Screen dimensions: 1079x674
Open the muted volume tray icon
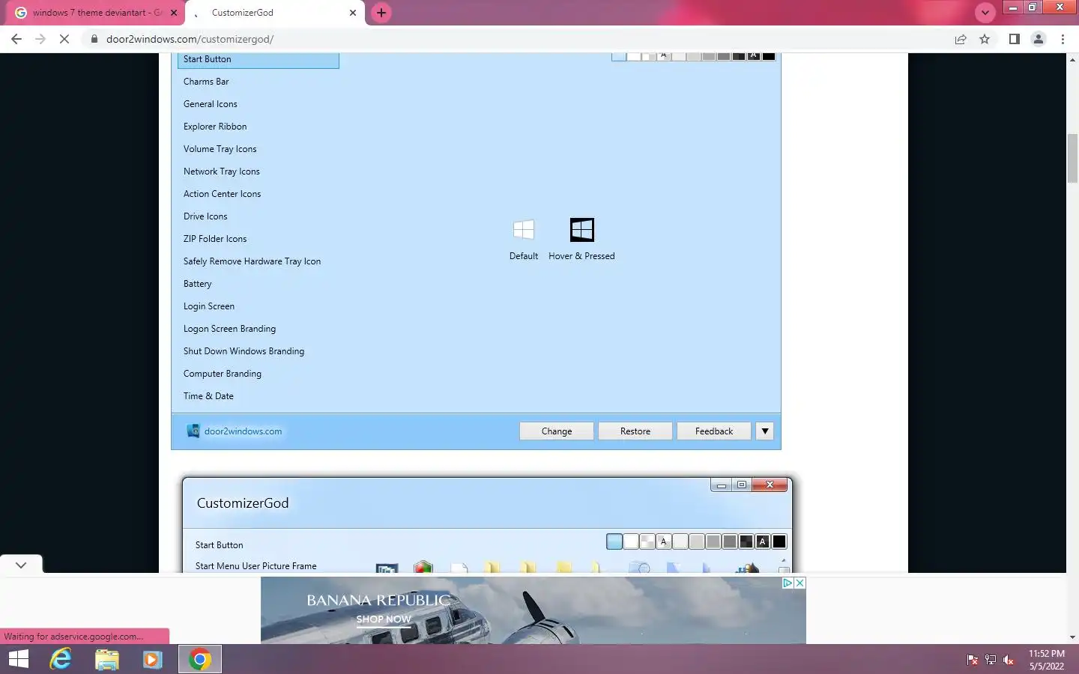1009,660
